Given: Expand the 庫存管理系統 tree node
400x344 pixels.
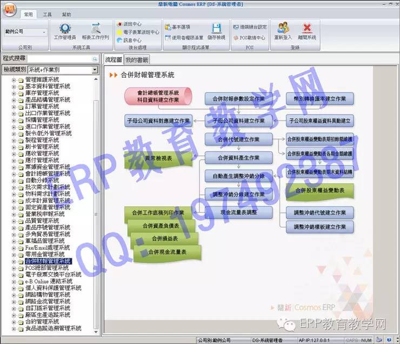Looking at the screenshot, I should click(x=14, y=93).
